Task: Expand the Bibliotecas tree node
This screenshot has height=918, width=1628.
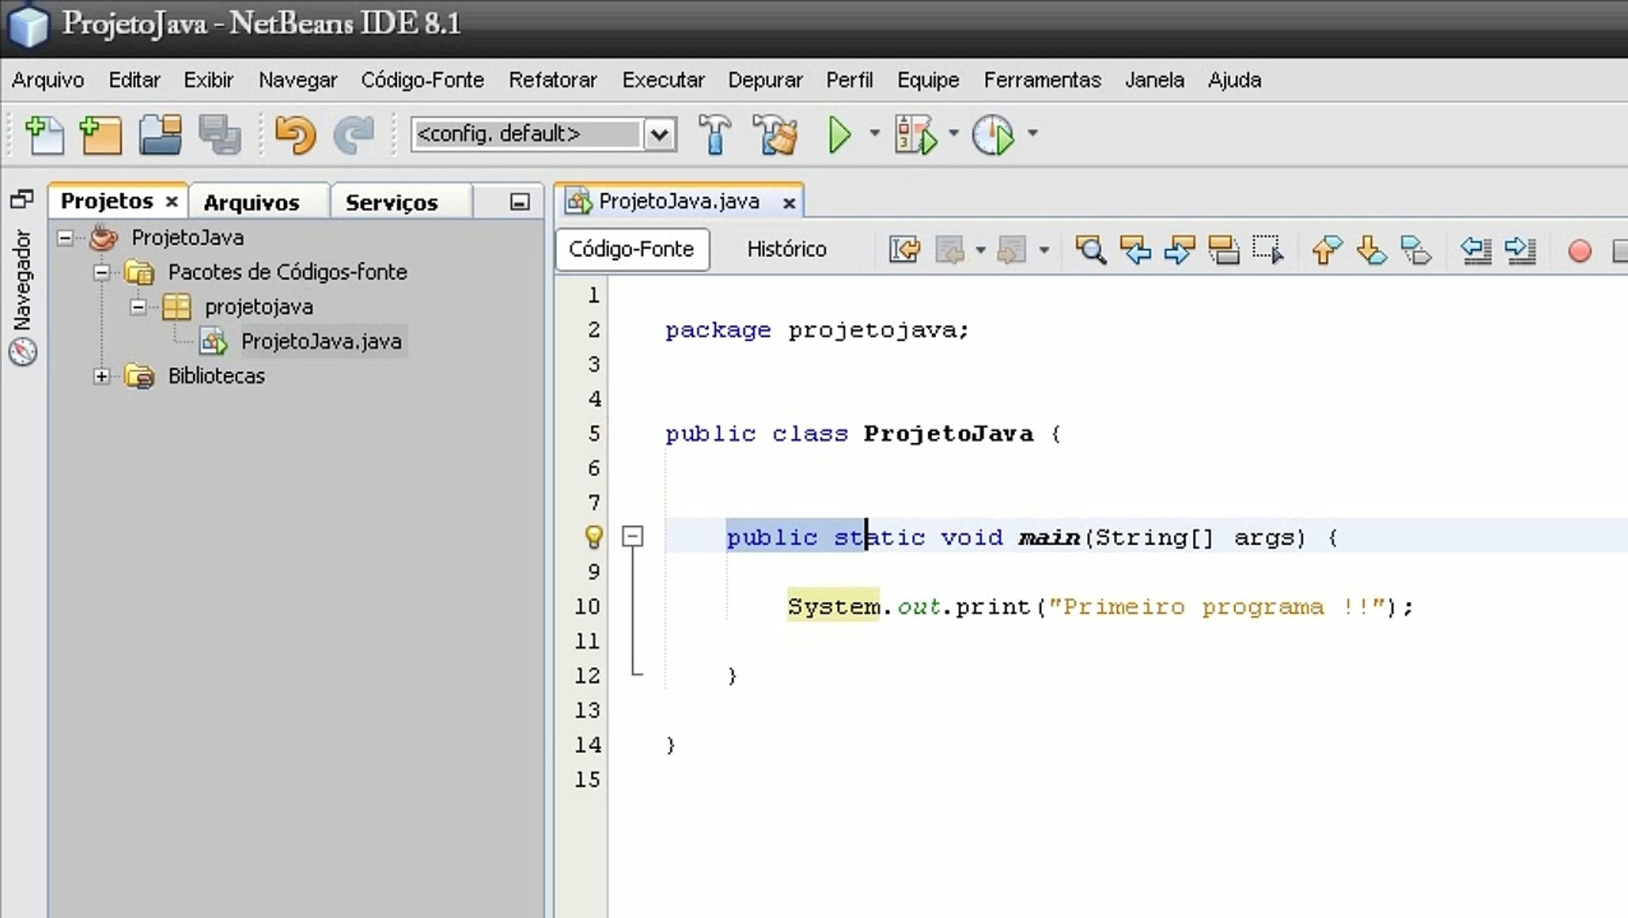Action: [102, 376]
